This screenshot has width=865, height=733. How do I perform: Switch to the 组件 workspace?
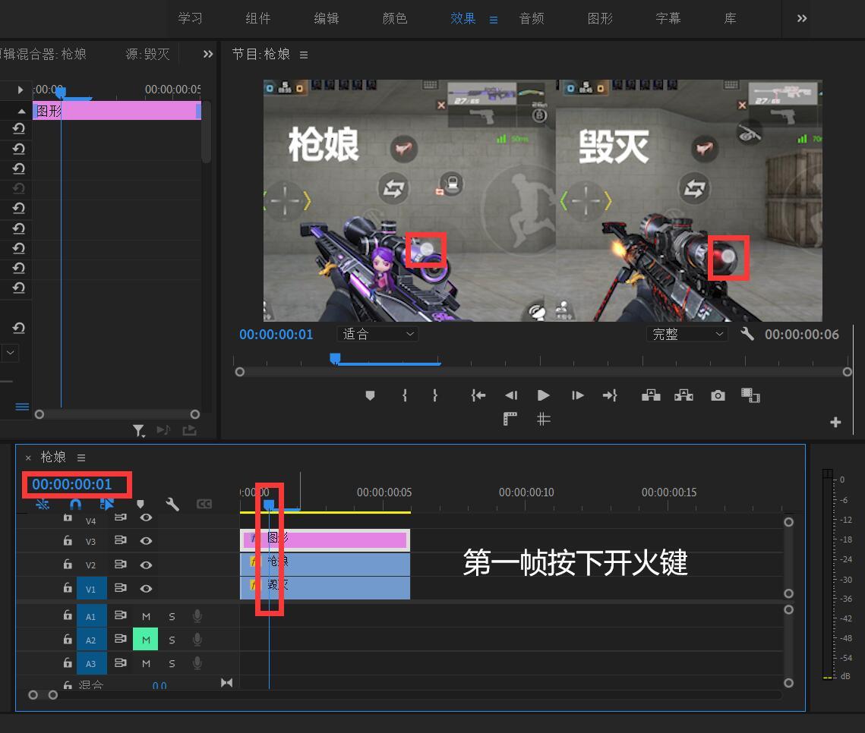point(258,18)
